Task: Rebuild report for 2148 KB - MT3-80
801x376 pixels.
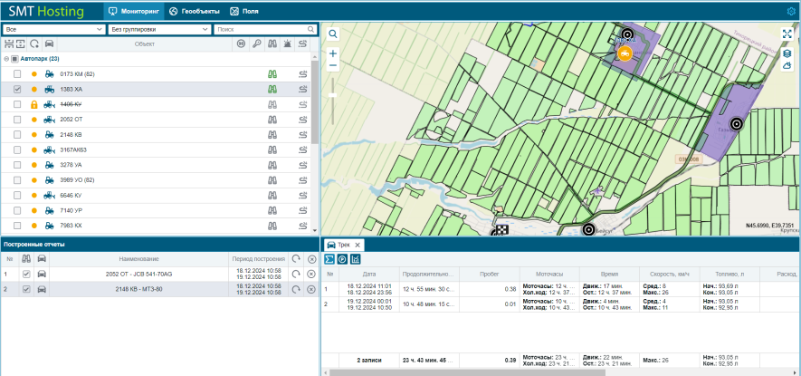Action: point(295,288)
